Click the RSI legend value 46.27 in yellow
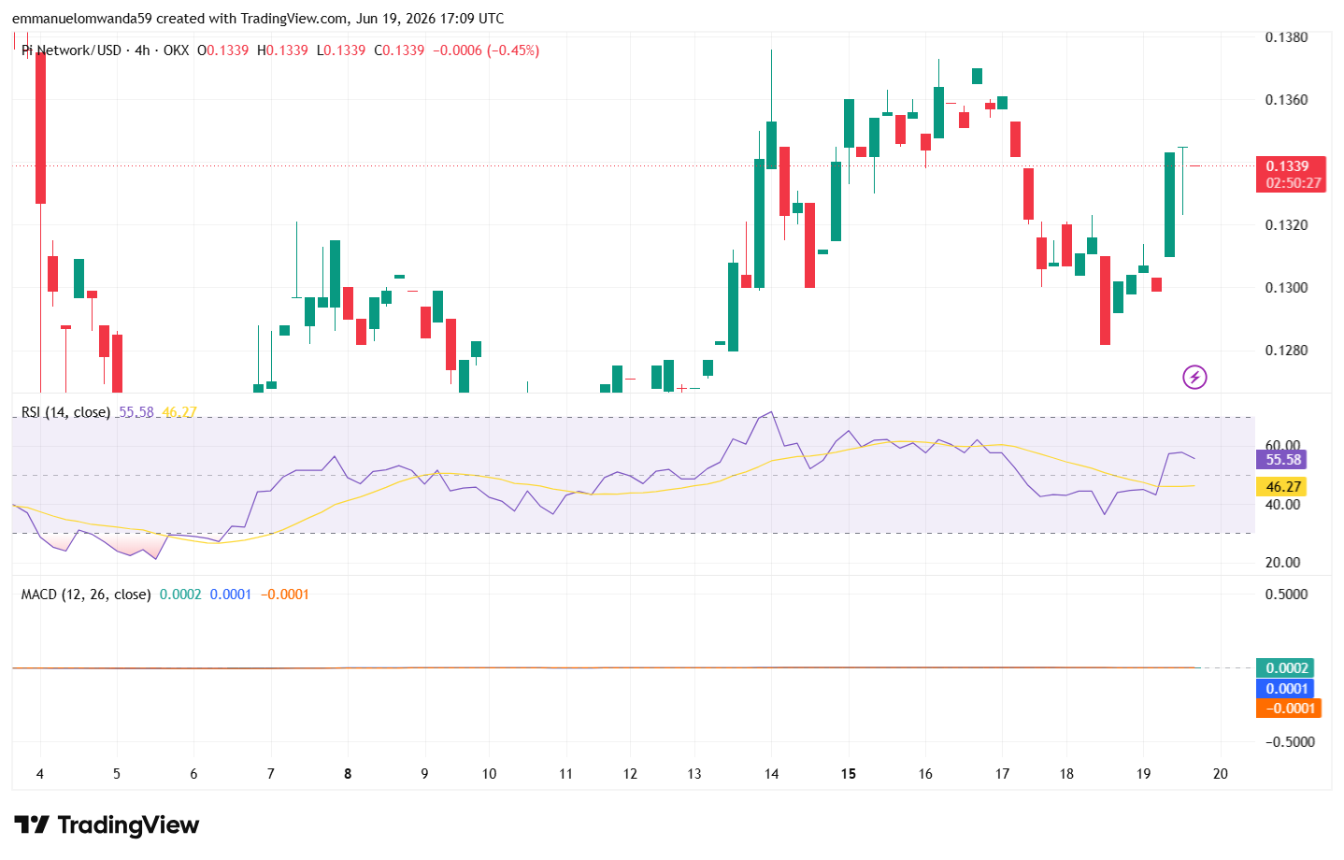Screen dimensions: 1344x860 179,412
